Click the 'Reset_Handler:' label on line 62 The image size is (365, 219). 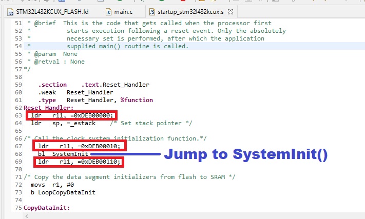[48, 108]
